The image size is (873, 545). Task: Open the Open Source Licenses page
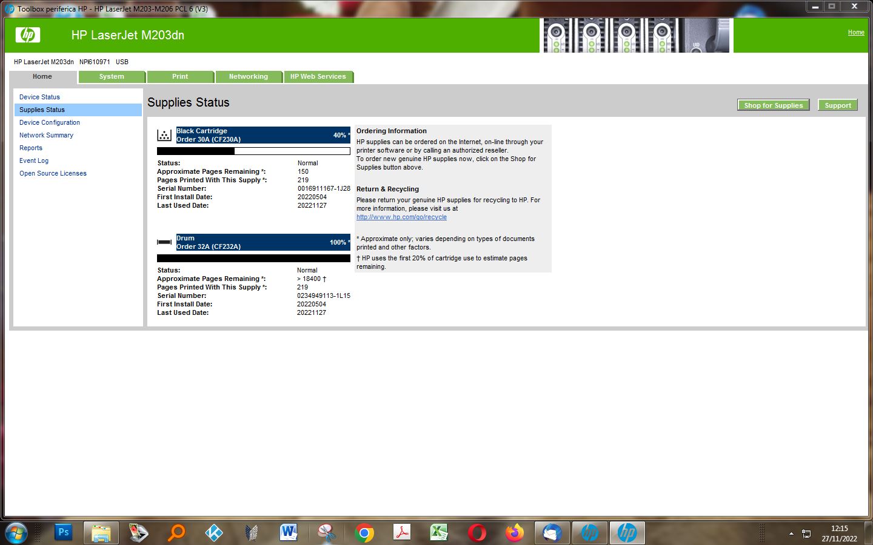(x=53, y=173)
